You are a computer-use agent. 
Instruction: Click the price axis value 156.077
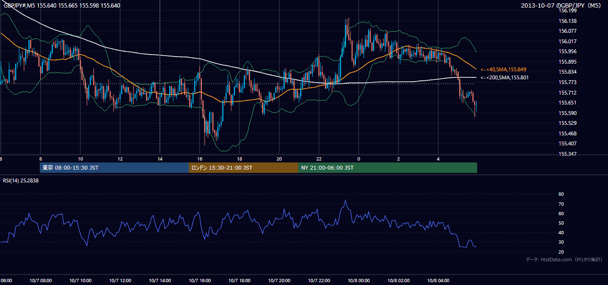[x=568, y=31]
